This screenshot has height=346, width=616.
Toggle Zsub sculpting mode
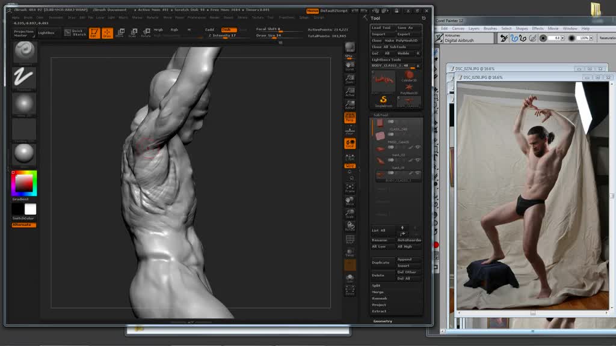229,29
